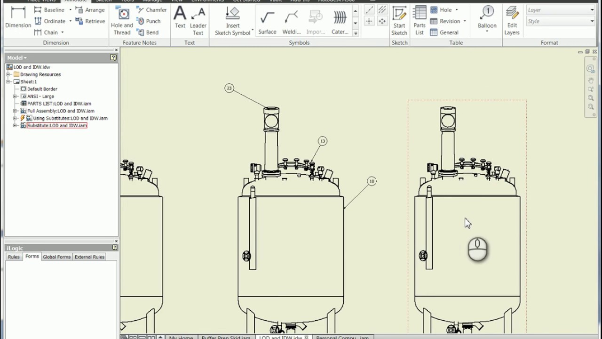Click the Retrieve dimensions tool
Image resolution: width=602 pixels, height=339 pixels.
tap(90, 21)
